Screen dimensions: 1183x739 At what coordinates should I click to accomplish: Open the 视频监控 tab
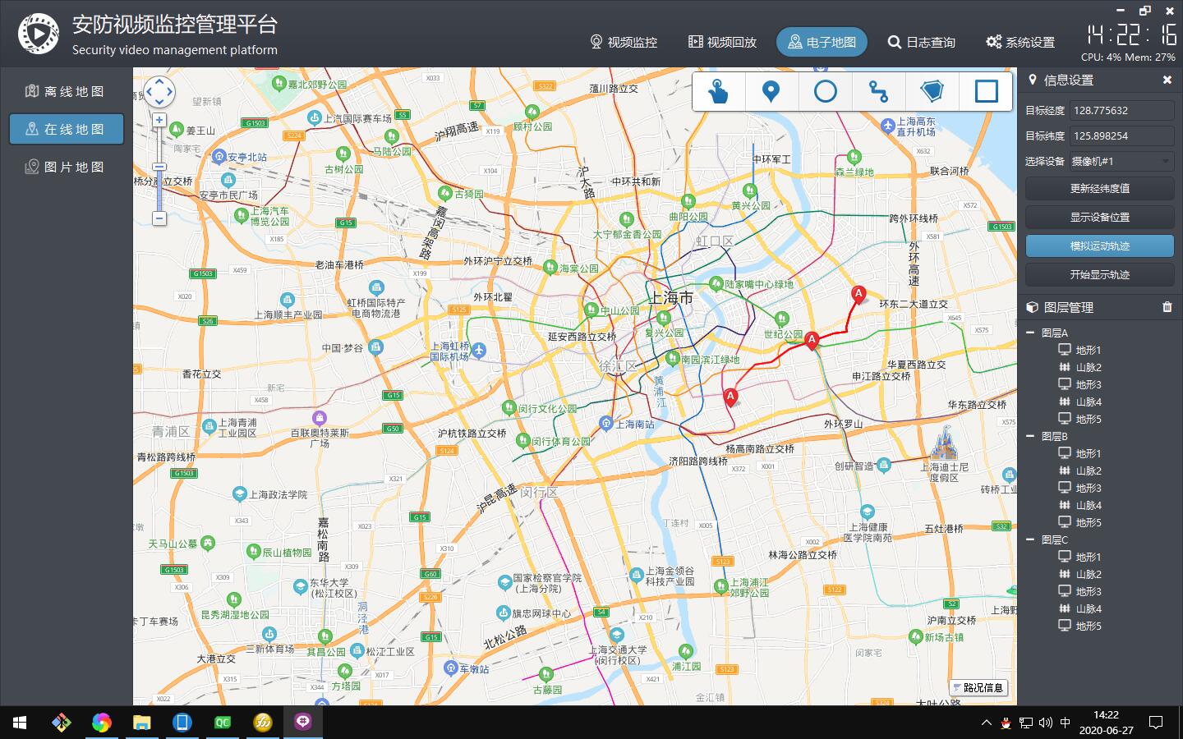(x=624, y=42)
